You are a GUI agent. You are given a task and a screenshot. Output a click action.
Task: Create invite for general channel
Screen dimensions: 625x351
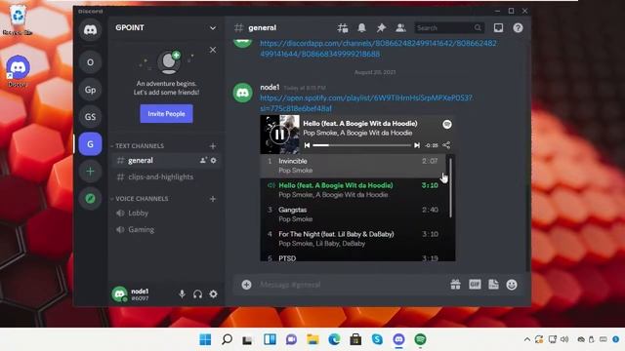203,160
